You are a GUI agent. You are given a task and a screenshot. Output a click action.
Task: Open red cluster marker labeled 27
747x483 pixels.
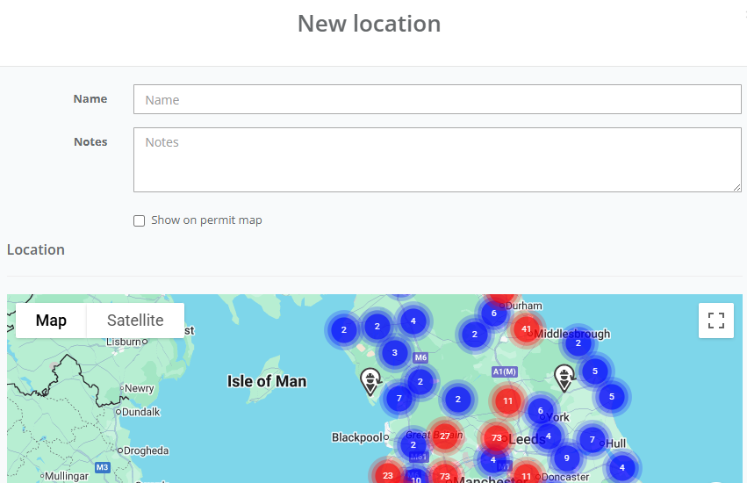[445, 436]
